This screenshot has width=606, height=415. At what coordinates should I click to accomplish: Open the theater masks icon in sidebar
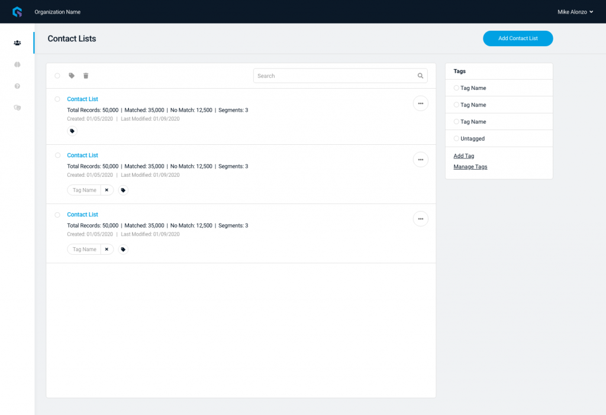click(x=17, y=108)
